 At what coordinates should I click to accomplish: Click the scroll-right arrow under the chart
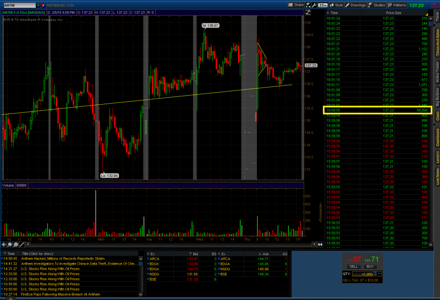click(315, 244)
